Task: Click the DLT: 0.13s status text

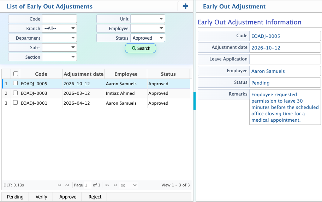Action: (x=14, y=185)
